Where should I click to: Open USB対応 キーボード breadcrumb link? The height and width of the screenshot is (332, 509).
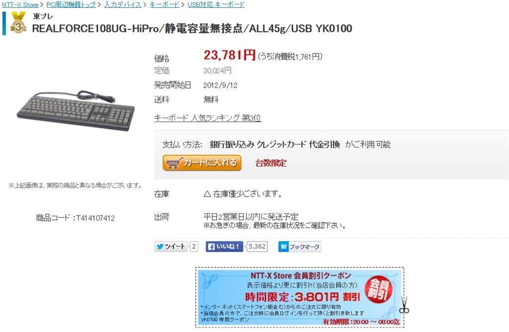(216, 4)
